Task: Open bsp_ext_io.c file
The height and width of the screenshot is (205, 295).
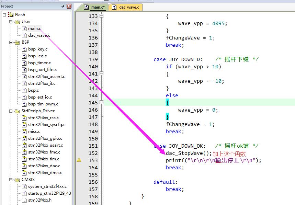Action: [x=40, y=97]
